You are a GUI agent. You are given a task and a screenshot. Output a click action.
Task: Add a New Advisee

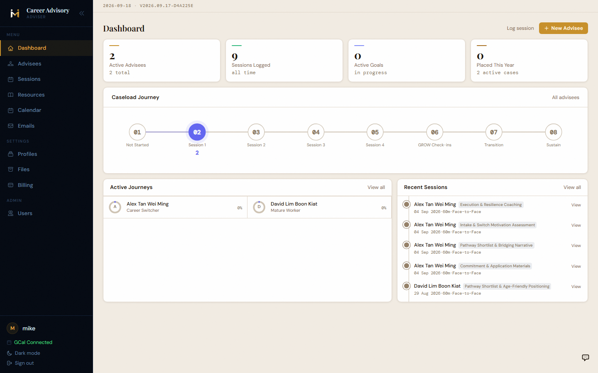pyautogui.click(x=564, y=28)
